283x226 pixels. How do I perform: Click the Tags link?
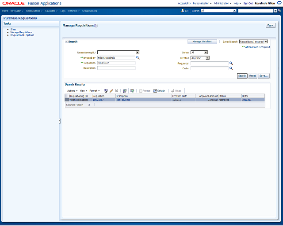63,11
